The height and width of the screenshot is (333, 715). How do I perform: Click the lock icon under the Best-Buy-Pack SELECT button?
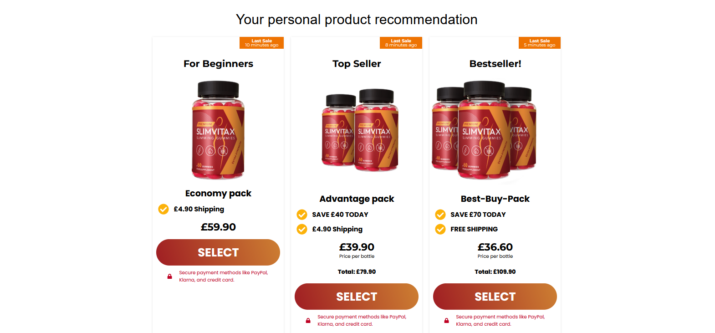(x=446, y=321)
